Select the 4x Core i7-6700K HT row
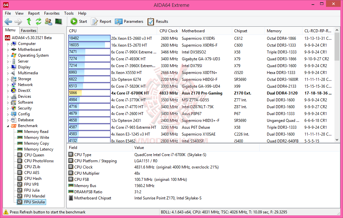This screenshot has width=343, height=218. click(201, 93)
